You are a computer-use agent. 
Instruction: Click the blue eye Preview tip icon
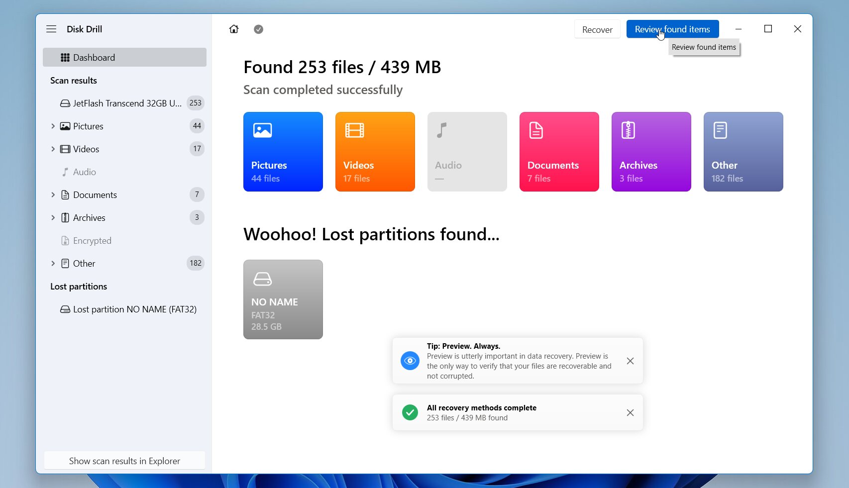(x=410, y=361)
